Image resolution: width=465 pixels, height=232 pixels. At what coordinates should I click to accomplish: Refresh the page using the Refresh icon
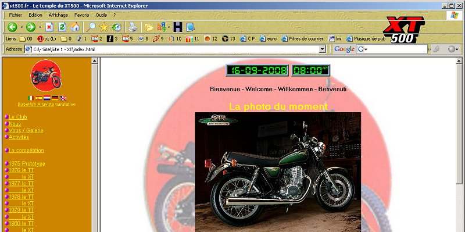(x=62, y=27)
